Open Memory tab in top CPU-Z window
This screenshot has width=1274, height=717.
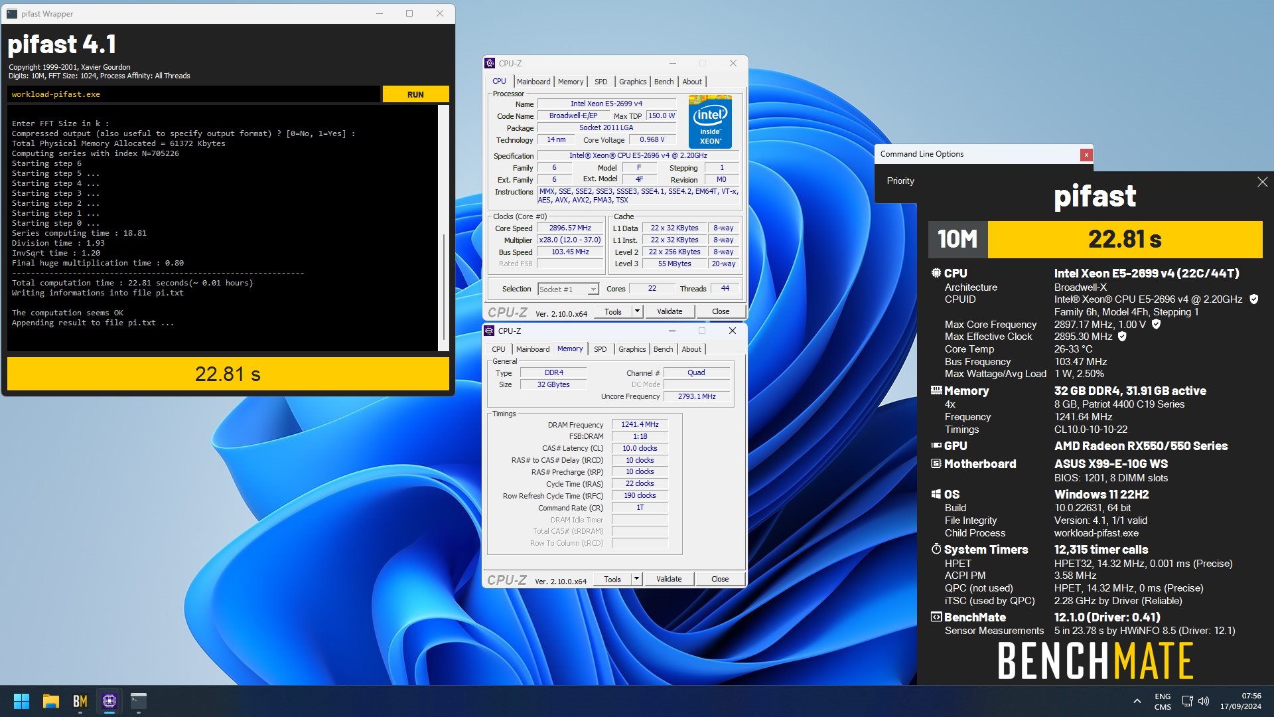[x=571, y=82]
